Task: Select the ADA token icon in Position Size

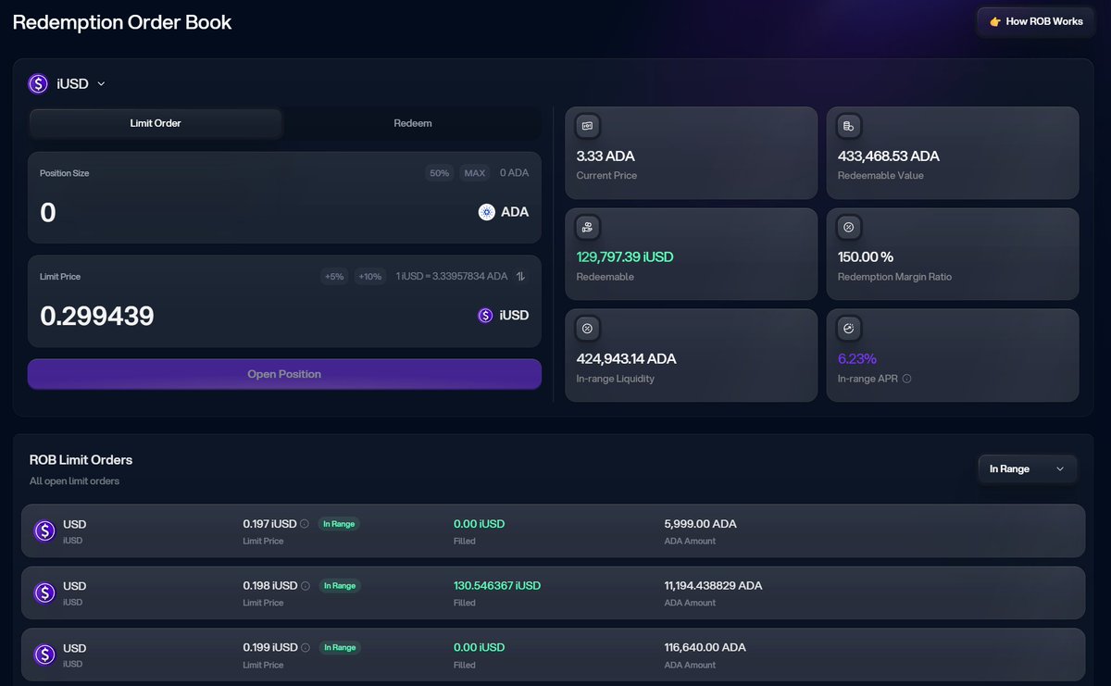Action: click(485, 211)
